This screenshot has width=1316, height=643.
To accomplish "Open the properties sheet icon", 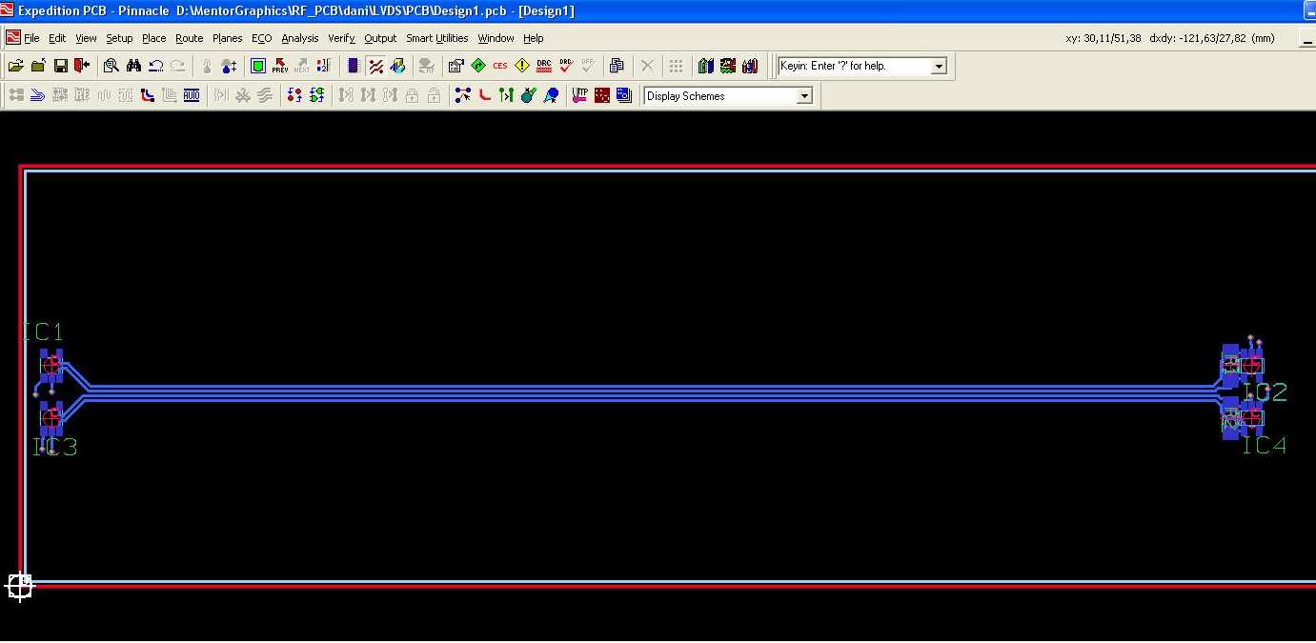I will (456, 66).
